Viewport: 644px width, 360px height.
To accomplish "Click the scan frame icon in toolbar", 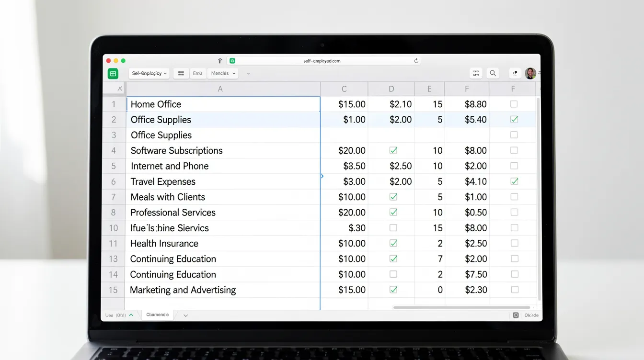I will (x=476, y=73).
